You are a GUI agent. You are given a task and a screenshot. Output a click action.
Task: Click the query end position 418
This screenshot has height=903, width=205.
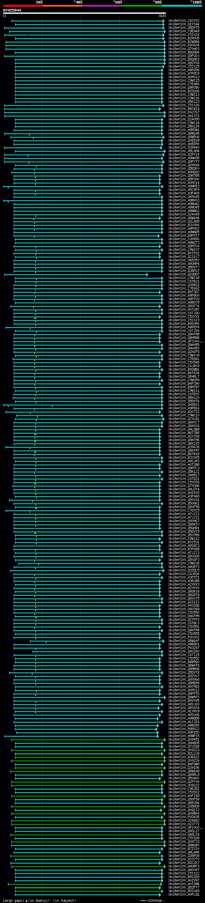[x=162, y=16]
